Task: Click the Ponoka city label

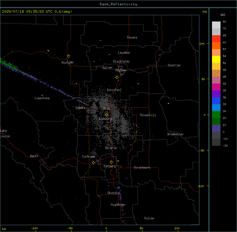Action: click(x=132, y=37)
